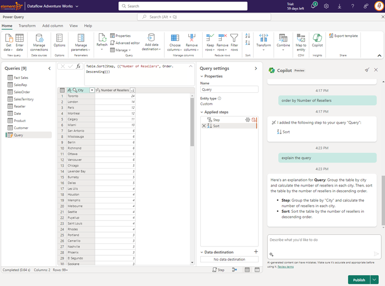Open the Advanced editor

(124, 43)
